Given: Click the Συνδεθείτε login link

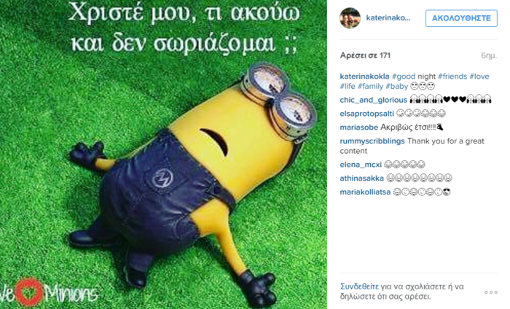Looking at the screenshot, I should tap(359, 286).
